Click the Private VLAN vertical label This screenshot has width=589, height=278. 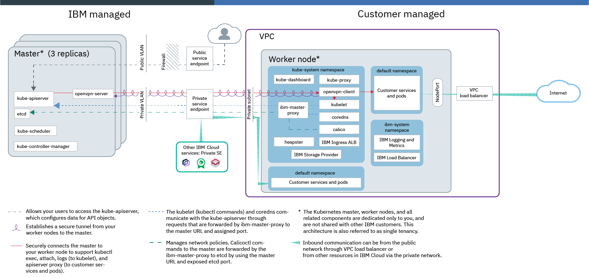(142, 105)
